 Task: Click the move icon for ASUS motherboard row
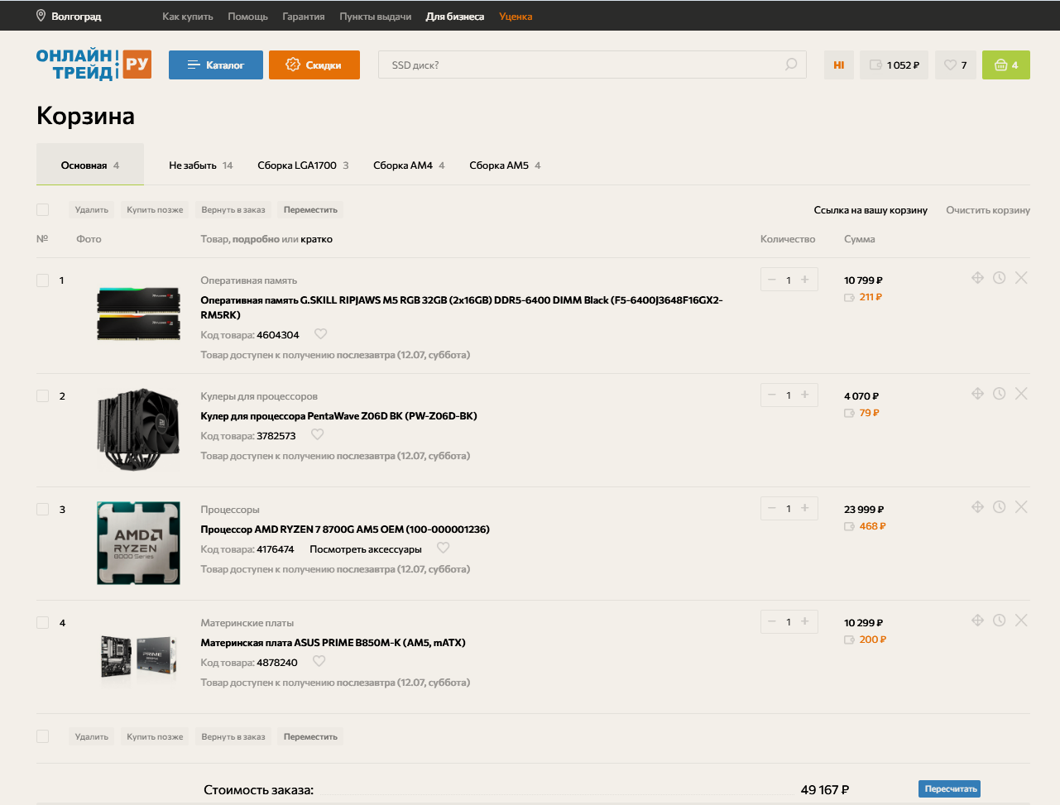(x=978, y=621)
